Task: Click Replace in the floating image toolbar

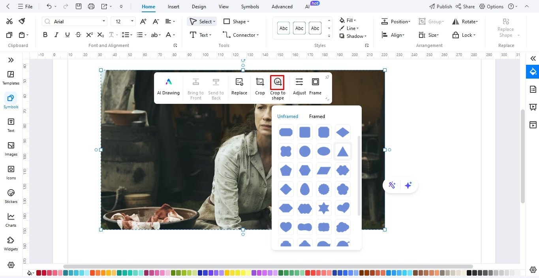Action: click(239, 86)
